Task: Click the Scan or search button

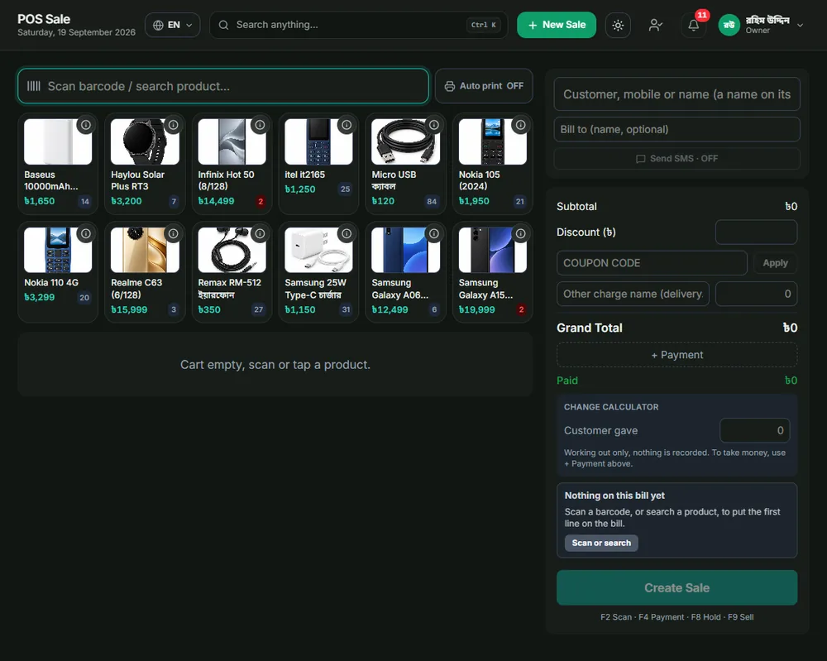Action: pos(601,543)
